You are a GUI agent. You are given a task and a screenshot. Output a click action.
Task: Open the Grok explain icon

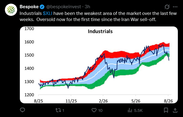coord(167,7)
